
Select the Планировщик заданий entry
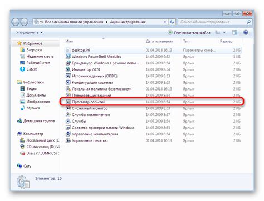(x=91, y=96)
